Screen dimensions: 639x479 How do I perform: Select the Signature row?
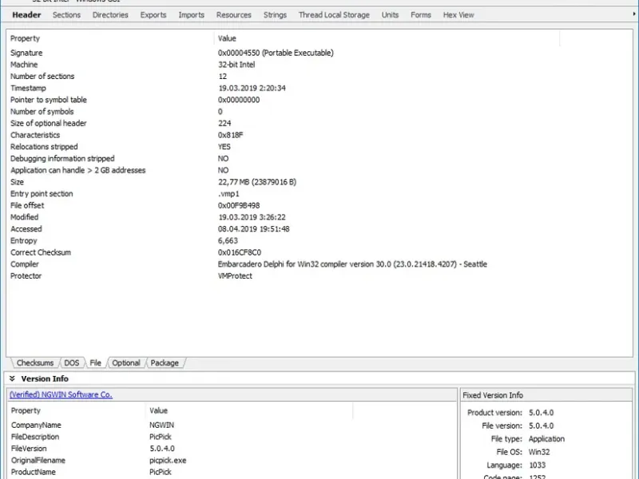319,53
